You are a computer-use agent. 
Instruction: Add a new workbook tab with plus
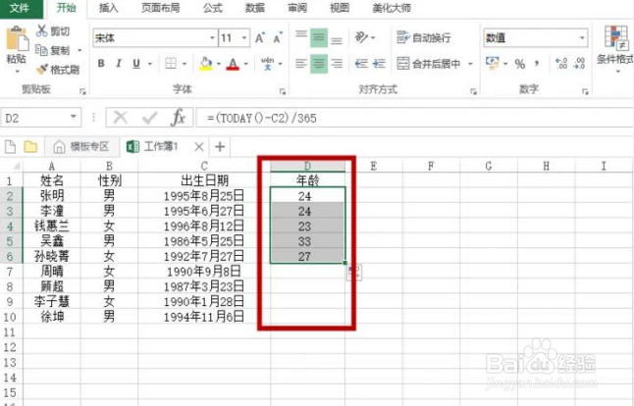tap(220, 146)
